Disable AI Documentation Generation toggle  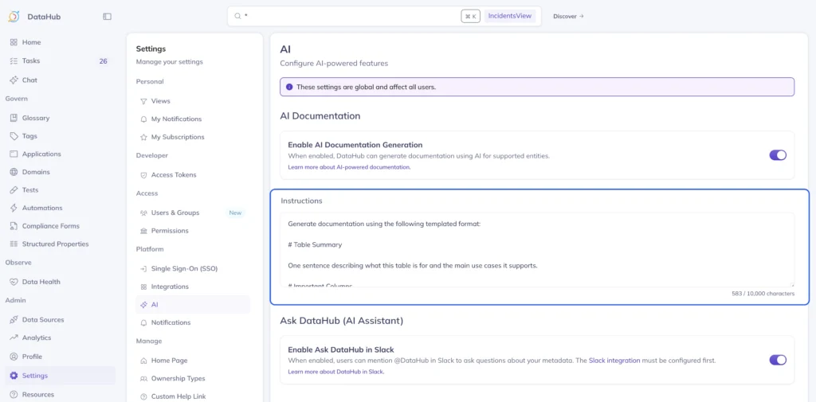coord(778,155)
